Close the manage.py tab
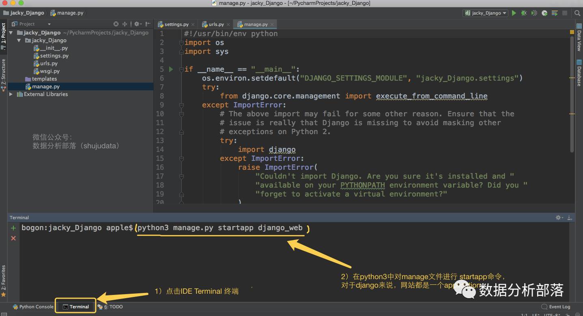 [272, 24]
